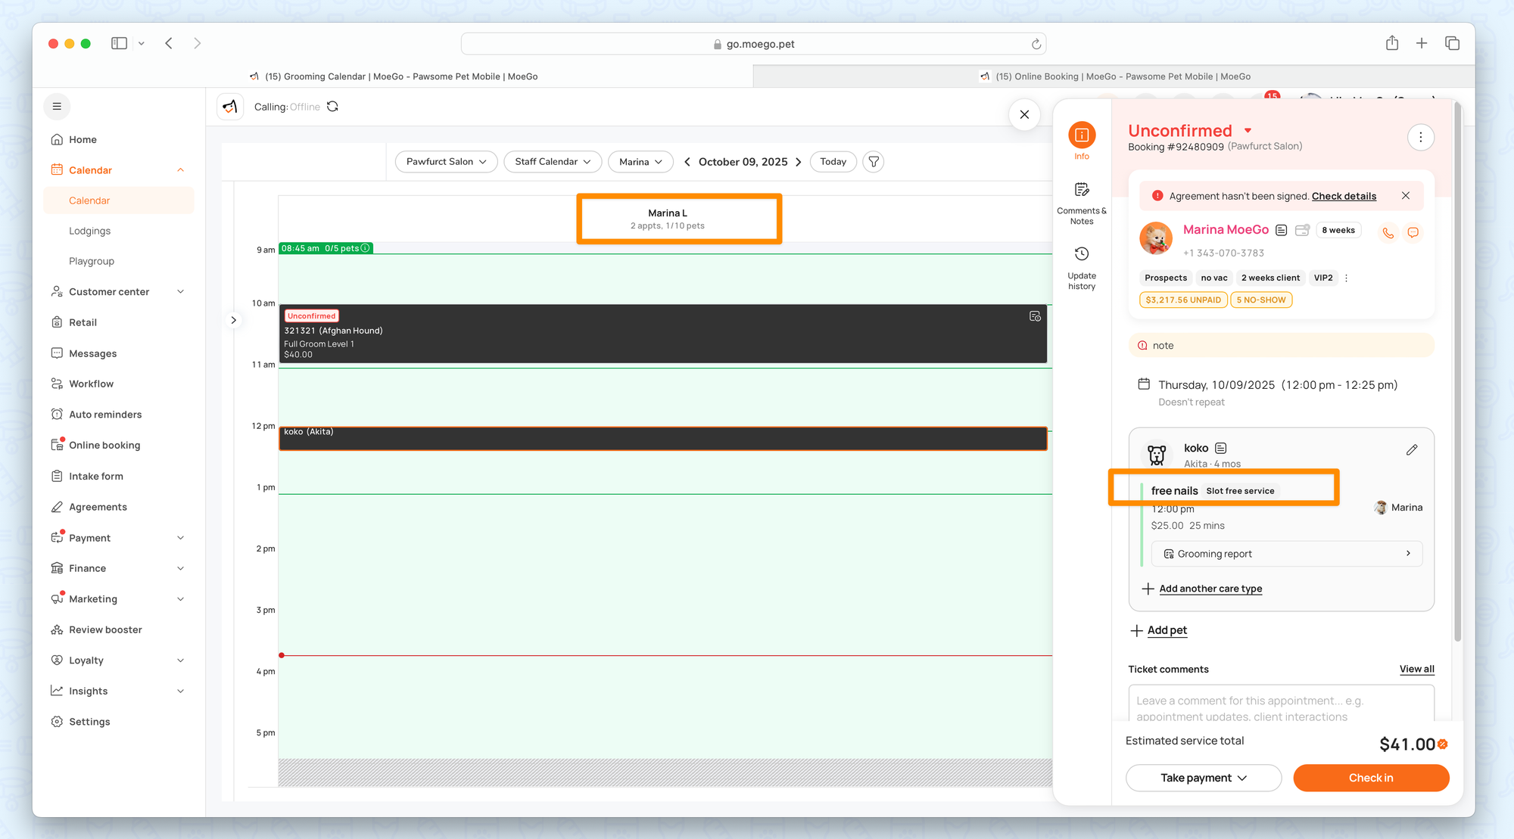Dismiss the agreement not signed alert
This screenshot has height=839, width=1514.
click(1406, 196)
